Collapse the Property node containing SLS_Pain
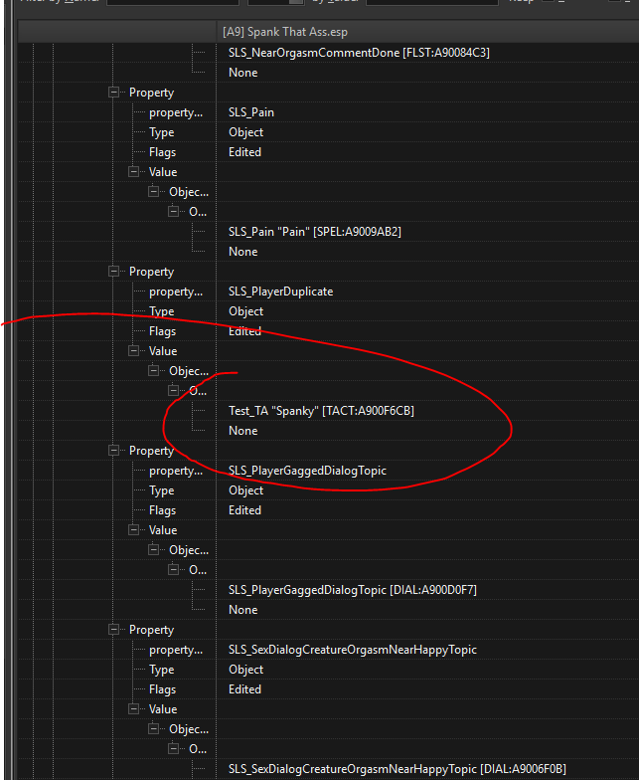 (x=113, y=92)
